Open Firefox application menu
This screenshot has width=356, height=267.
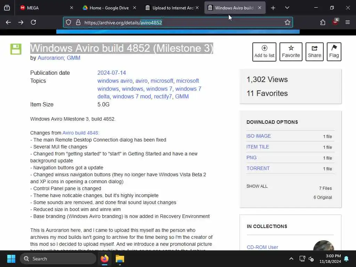click(x=348, y=22)
